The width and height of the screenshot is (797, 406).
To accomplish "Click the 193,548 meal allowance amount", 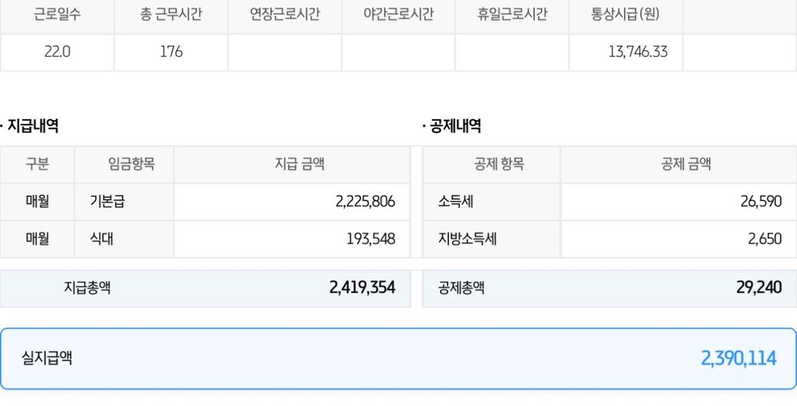I will [370, 239].
